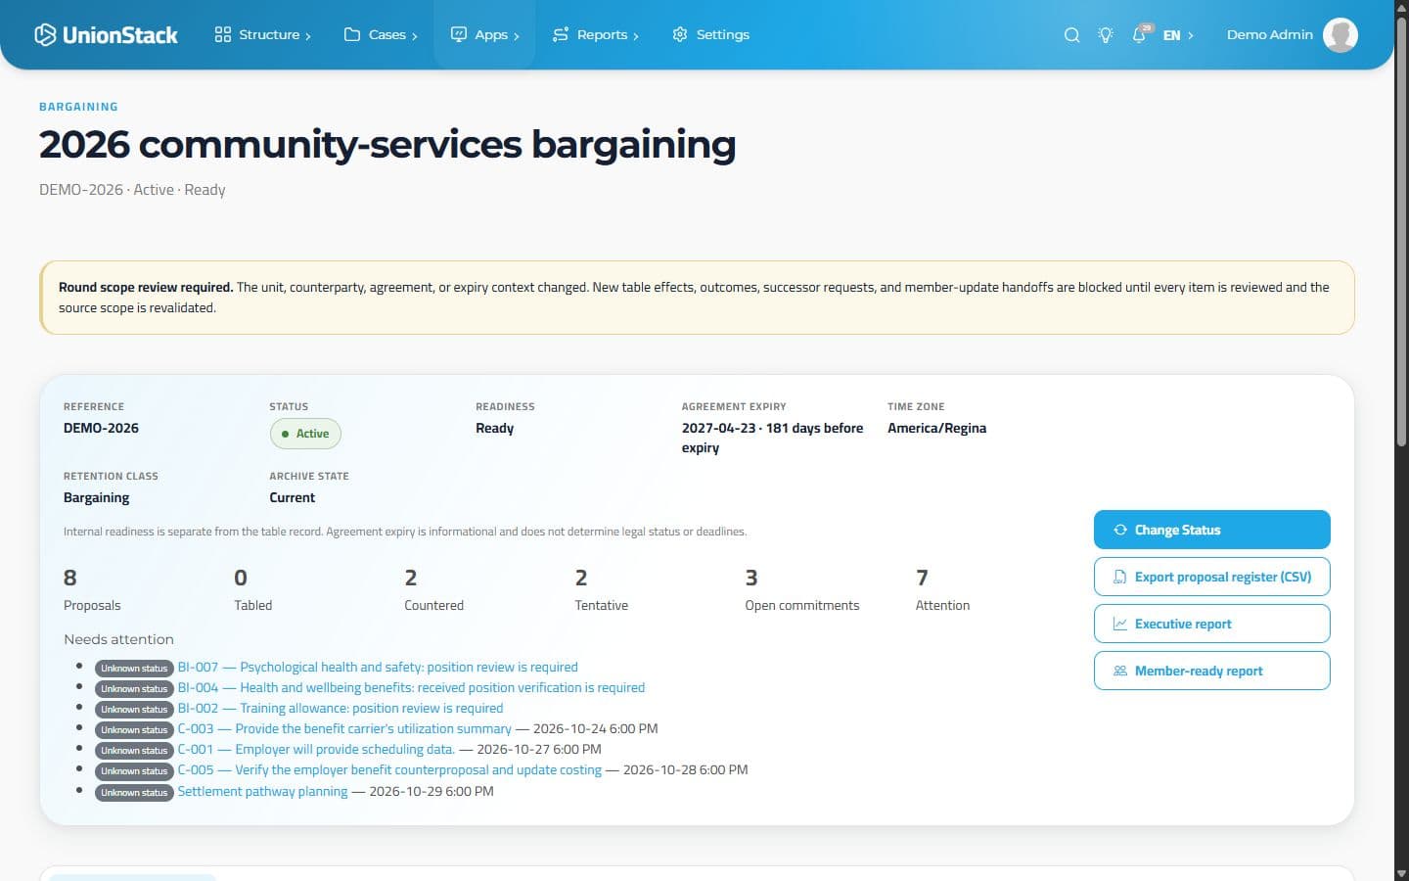Screen dimensions: 1409x881
Task: Click the Reports flow icon
Action: pos(561,34)
